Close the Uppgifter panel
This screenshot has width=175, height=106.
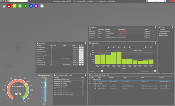[x=155, y=27]
